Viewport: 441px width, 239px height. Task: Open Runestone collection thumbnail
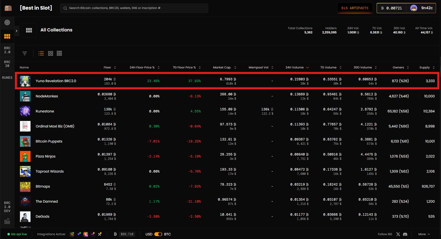(25, 111)
